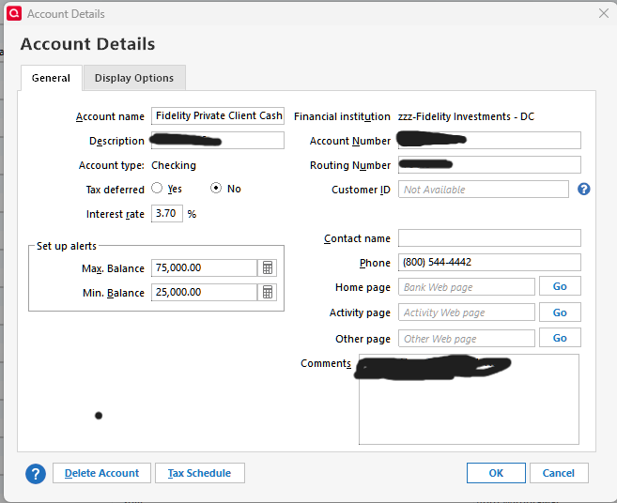Click the Activity page URL field

(x=467, y=312)
